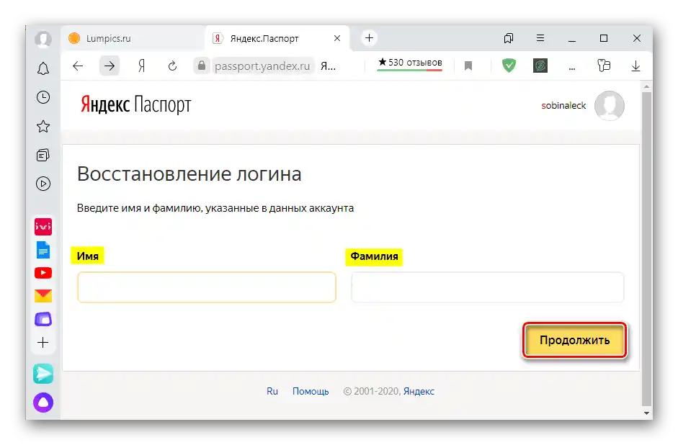Reload the page
Viewport: 678px width, 445px height.
pyautogui.click(x=172, y=66)
